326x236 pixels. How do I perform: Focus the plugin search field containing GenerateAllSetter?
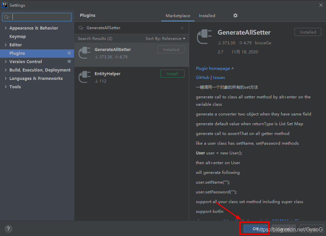(131, 28)
